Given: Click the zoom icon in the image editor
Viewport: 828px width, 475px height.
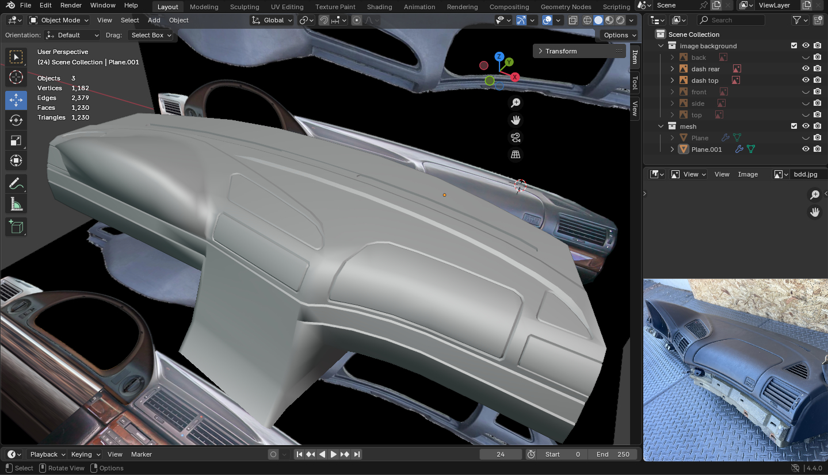Looking at the screenshot, I should (x=815, y=195).
